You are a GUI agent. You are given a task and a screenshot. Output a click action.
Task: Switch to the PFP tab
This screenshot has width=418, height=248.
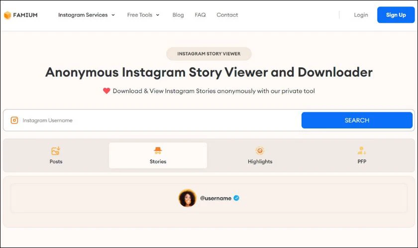coord(362,156)
